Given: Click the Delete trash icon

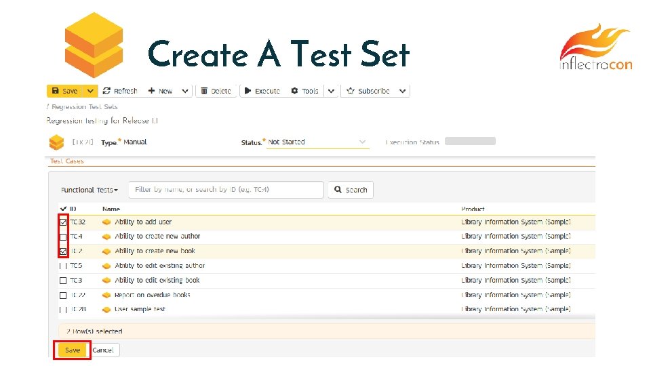Looking at the screenshot, I should (x=203, y=91).
